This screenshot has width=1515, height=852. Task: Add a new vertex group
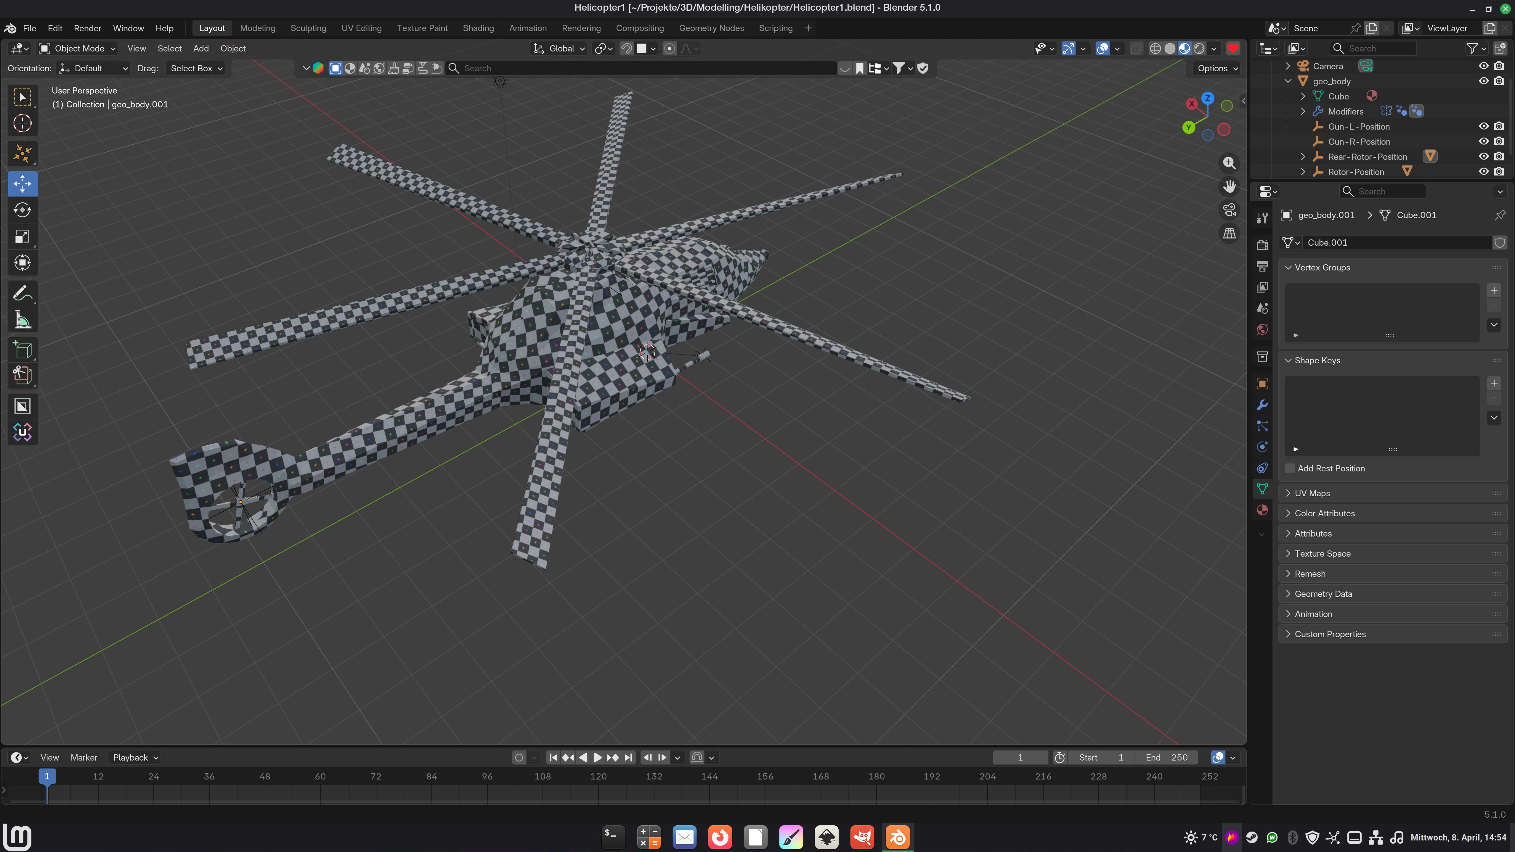pos(1494,290)
